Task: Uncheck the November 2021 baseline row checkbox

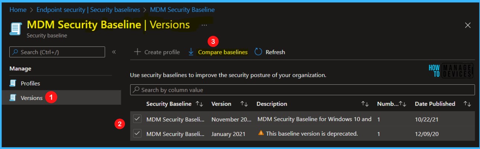Action: 137,119
